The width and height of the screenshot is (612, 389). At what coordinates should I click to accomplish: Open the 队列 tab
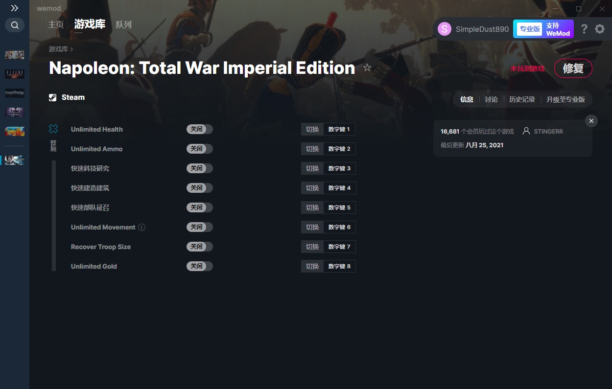point(124,24)
